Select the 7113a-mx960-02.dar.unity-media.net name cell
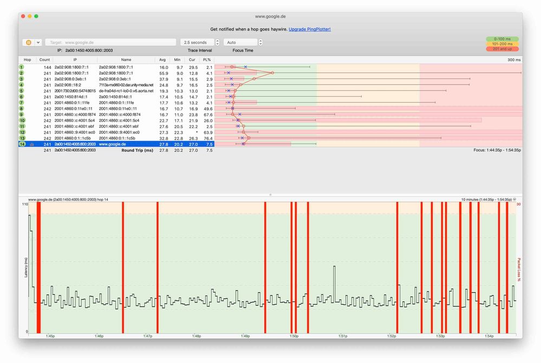The image size is (541, 363). pos(126,85)
